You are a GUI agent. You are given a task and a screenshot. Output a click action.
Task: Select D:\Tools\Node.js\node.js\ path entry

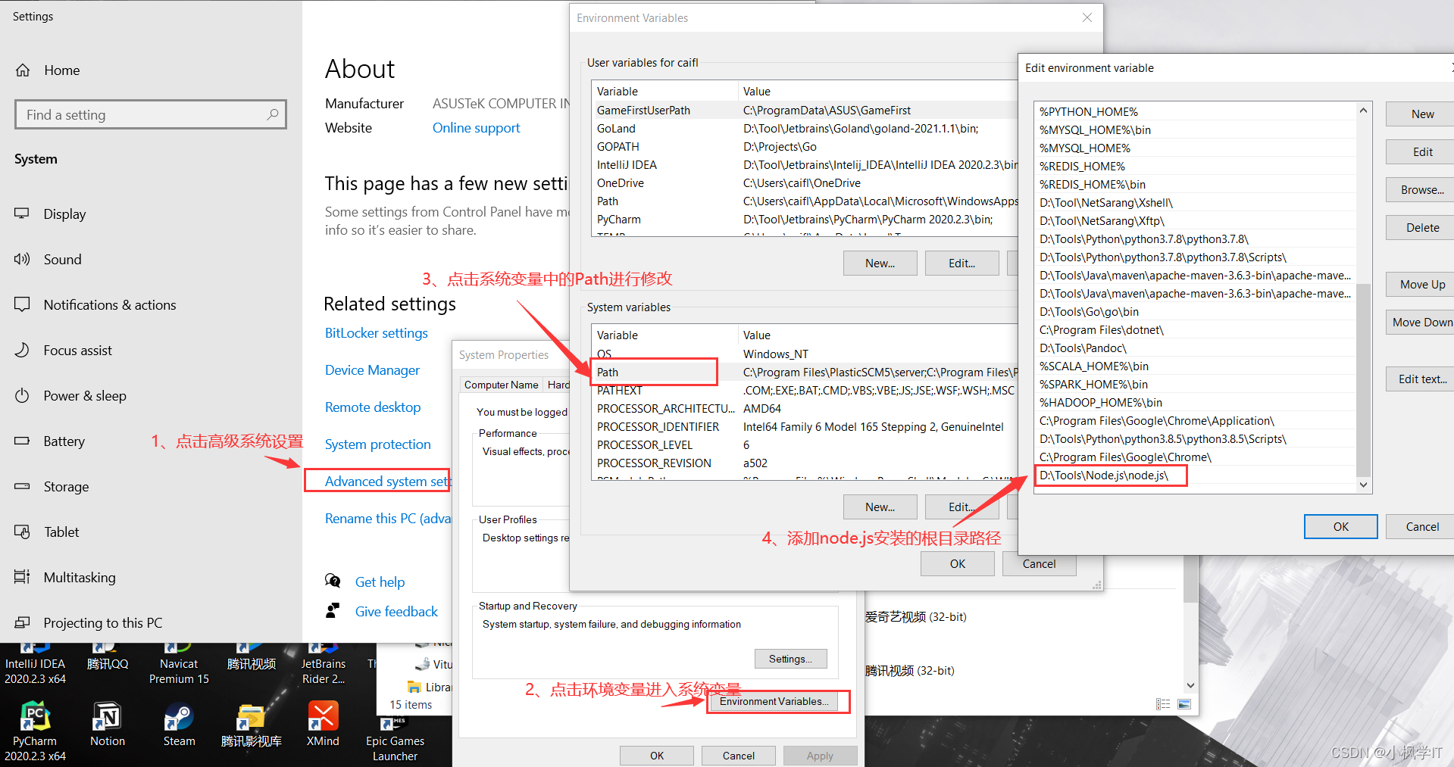pos(1196,475)
